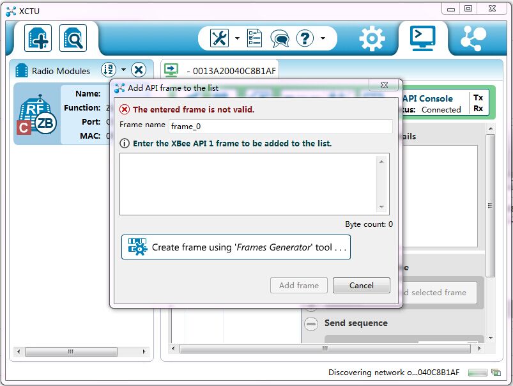The image size is (513, 386).
Task: Open the Tools wrench icon
Action: point(219,38)
